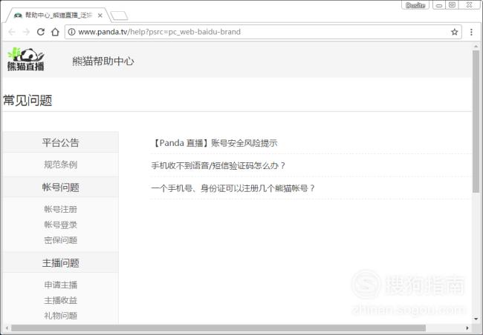The height and width of the screenshot is (335, 483).
Task: Open 手机收不到语音/短信验证码怎么办 question
Action: 218,166
